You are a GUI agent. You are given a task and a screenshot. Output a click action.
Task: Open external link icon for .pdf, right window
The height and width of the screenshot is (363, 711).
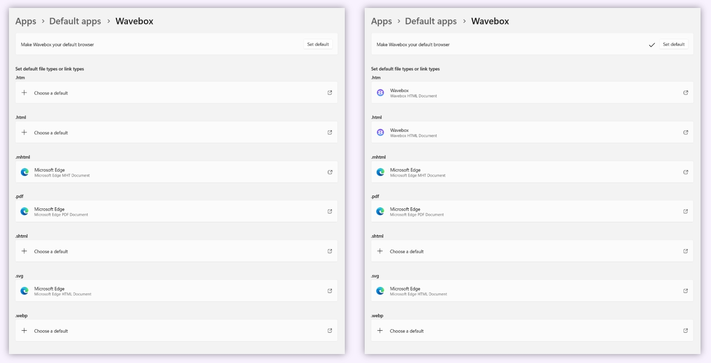click(686, 211)
